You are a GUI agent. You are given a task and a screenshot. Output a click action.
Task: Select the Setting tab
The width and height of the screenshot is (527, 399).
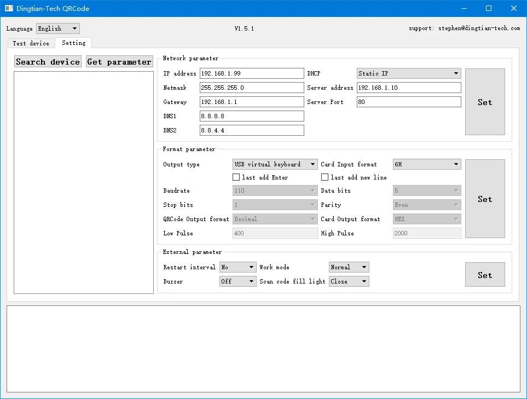pos(74,43)
